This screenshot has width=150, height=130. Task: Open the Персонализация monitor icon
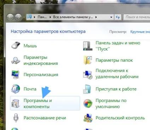coord(16,75)
